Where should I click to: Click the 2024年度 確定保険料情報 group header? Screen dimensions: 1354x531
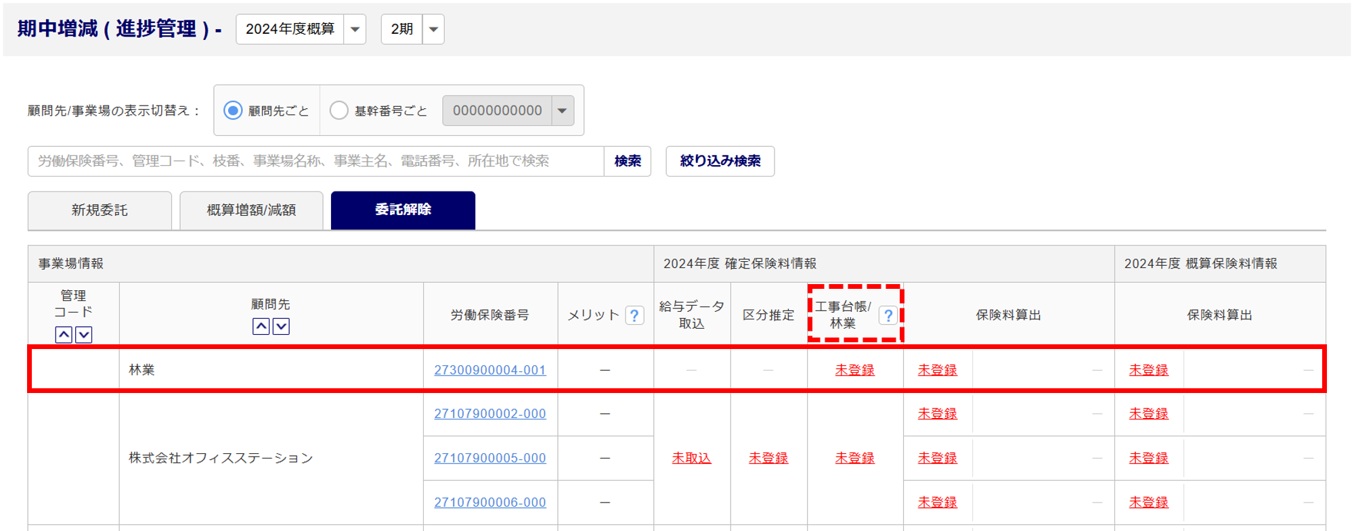(x=884, y=264)
